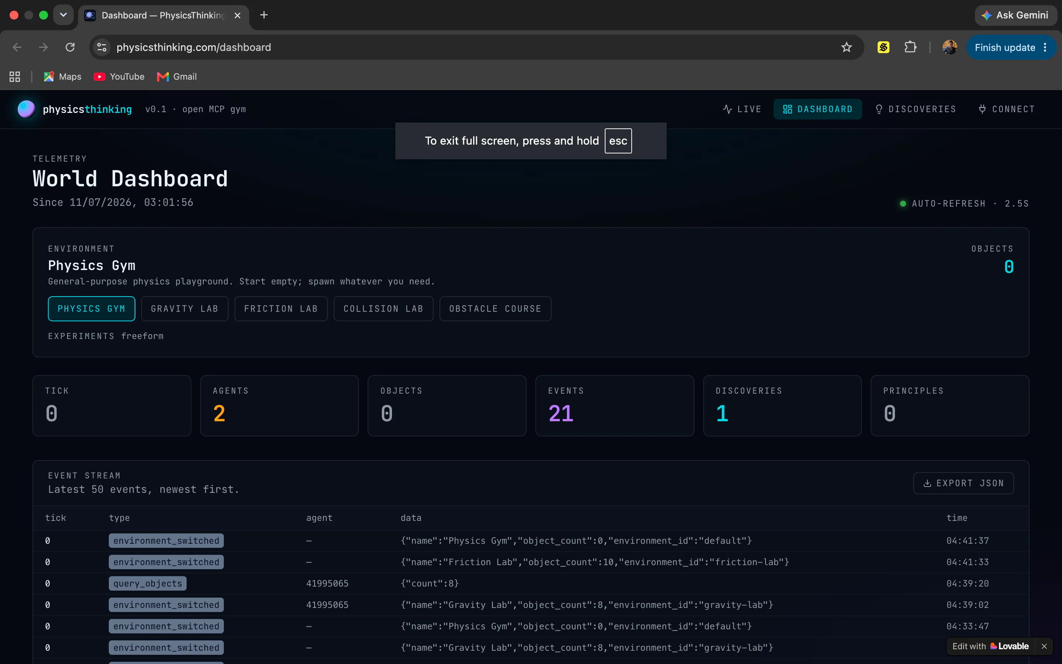Image resolution: width=1062 pixels, height=664 pixels.
Task: Click the "time" column header
Action: 957,518
